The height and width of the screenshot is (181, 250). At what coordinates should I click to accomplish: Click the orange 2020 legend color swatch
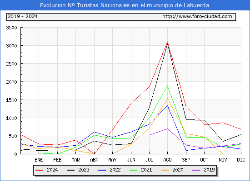tap(165, 170)
